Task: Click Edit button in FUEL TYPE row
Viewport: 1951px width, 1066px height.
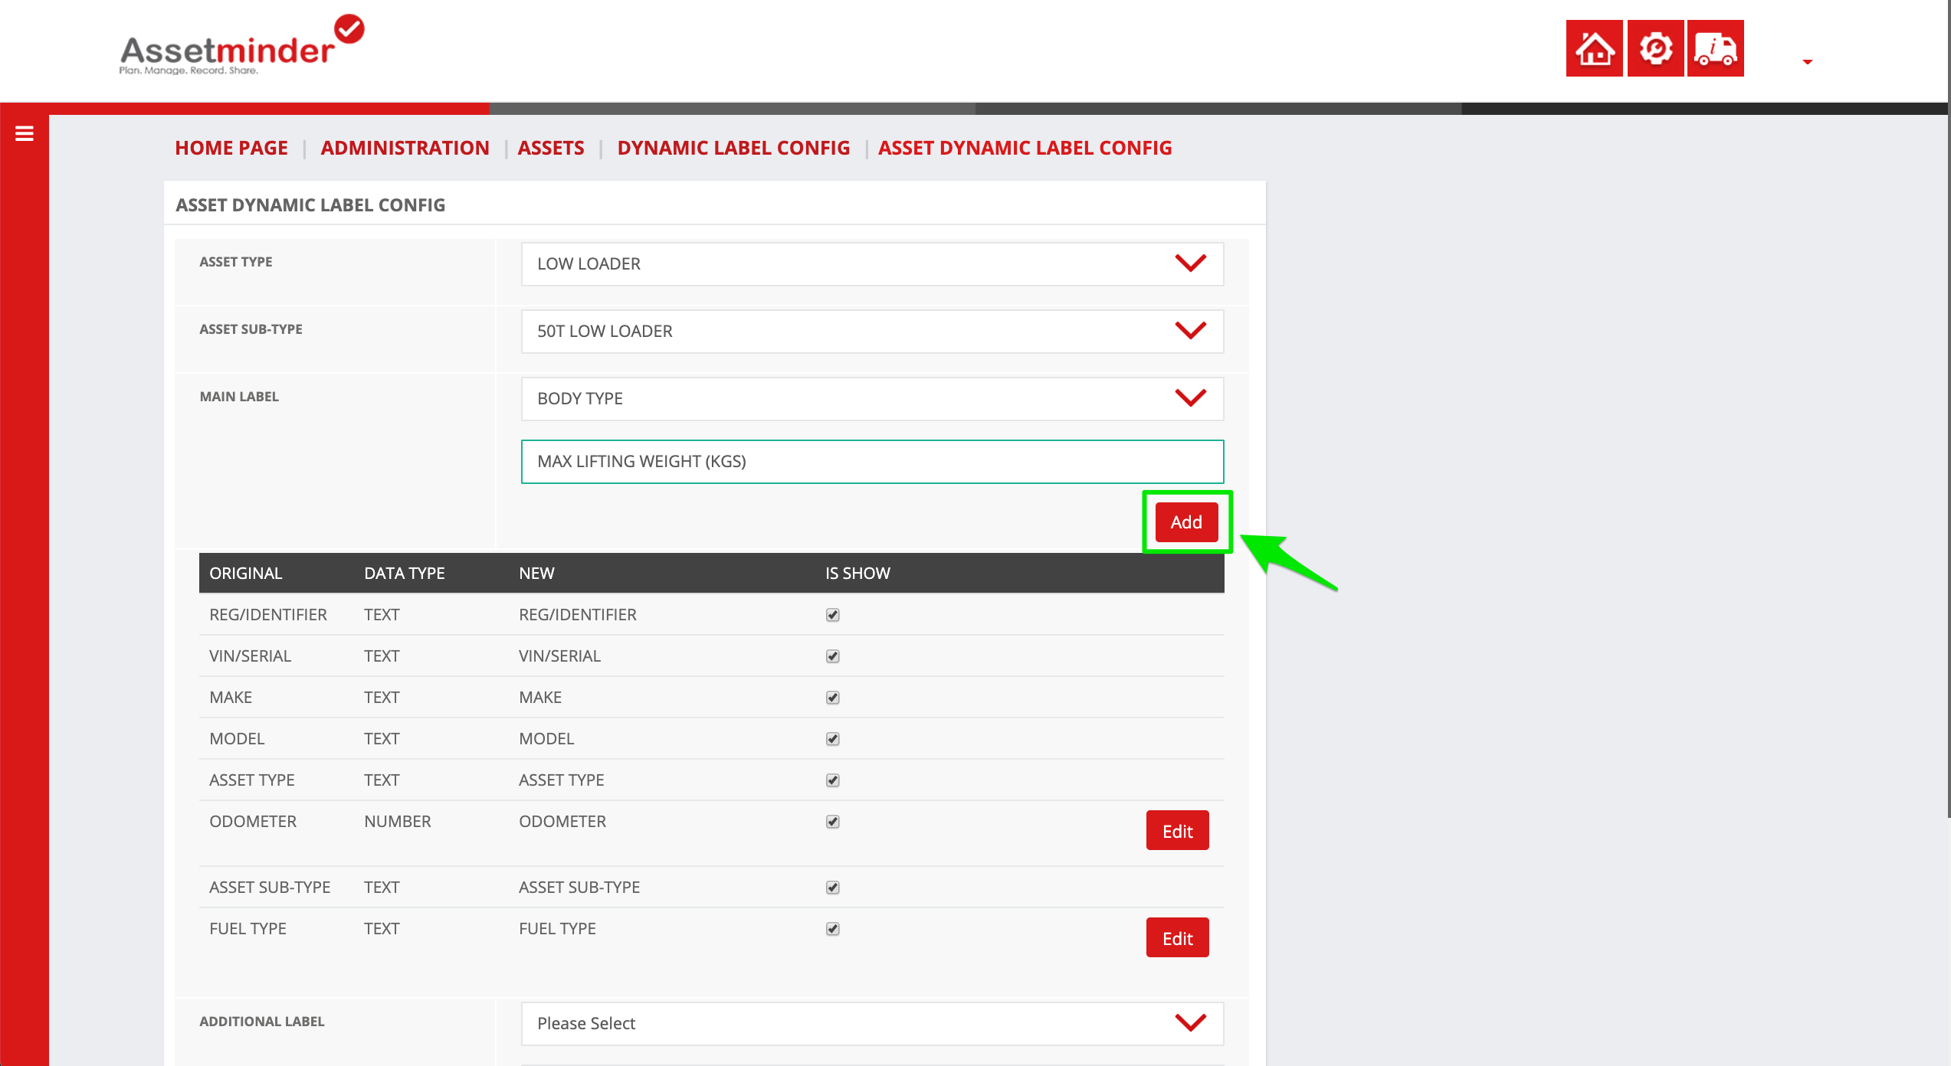Action: tap(1177, 938)
